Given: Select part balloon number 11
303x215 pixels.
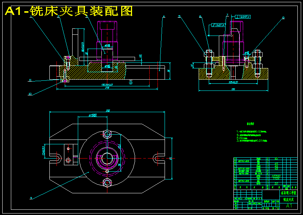Looking at the screenshot, I should 30,80.
